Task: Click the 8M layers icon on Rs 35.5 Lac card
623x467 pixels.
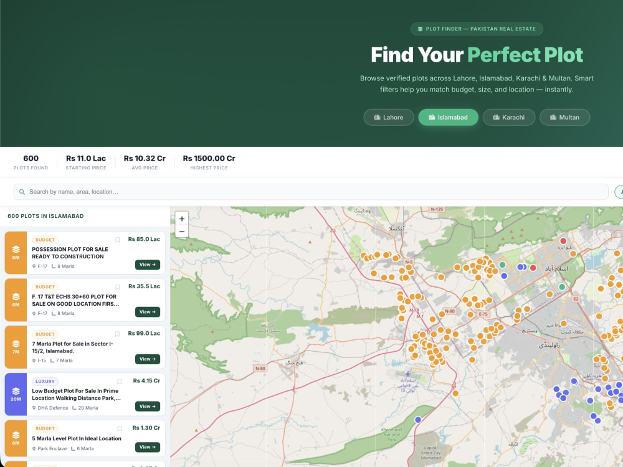Action: coord(16,296)
